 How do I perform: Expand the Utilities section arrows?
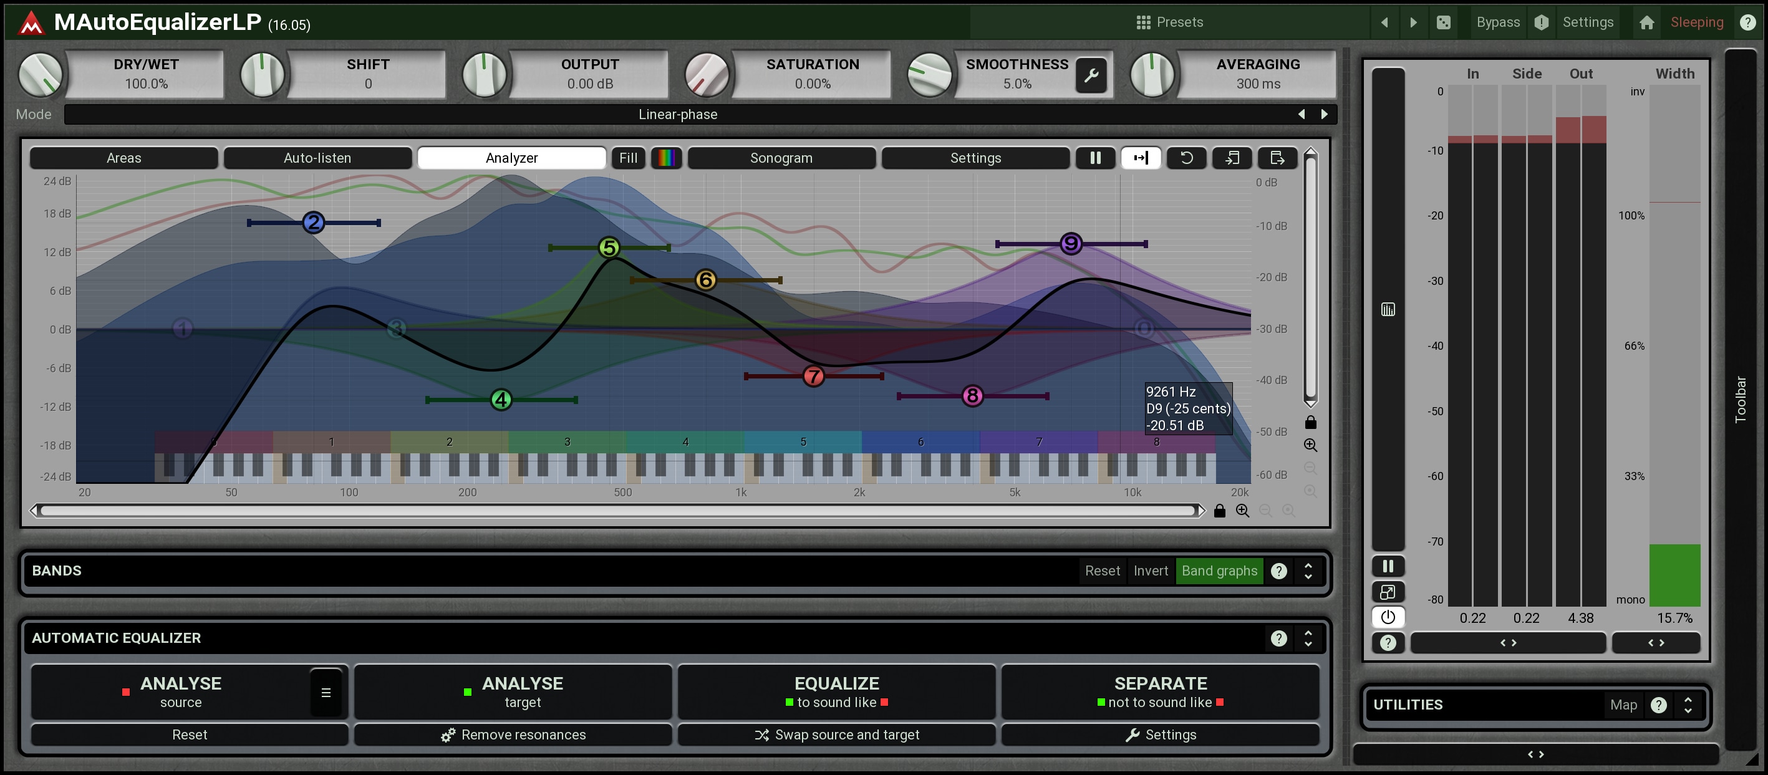click(1688, 705)
